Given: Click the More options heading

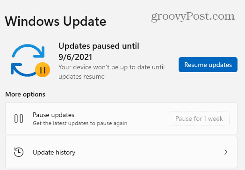Looking at the screenshot, I should click(25, 95).
